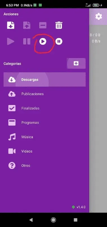Open settings via the gear icon
The height and width of the screenshot is (227, 107).
[x=99, y=16]
